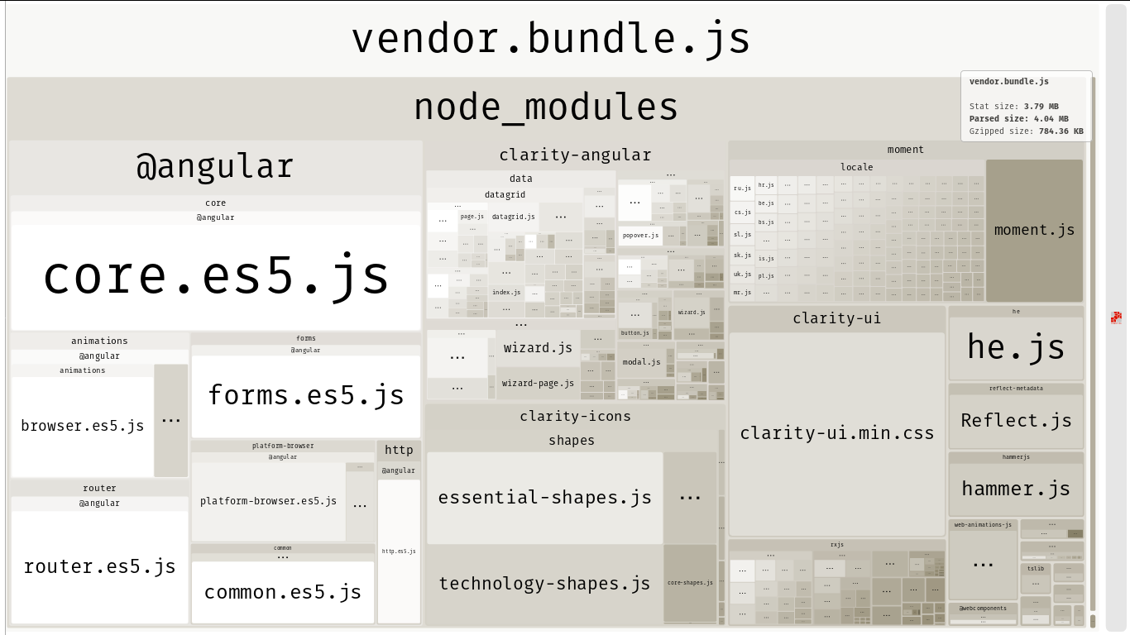Select the node_modules folder header
This screenshot has width=1130, height=635.
546,107
